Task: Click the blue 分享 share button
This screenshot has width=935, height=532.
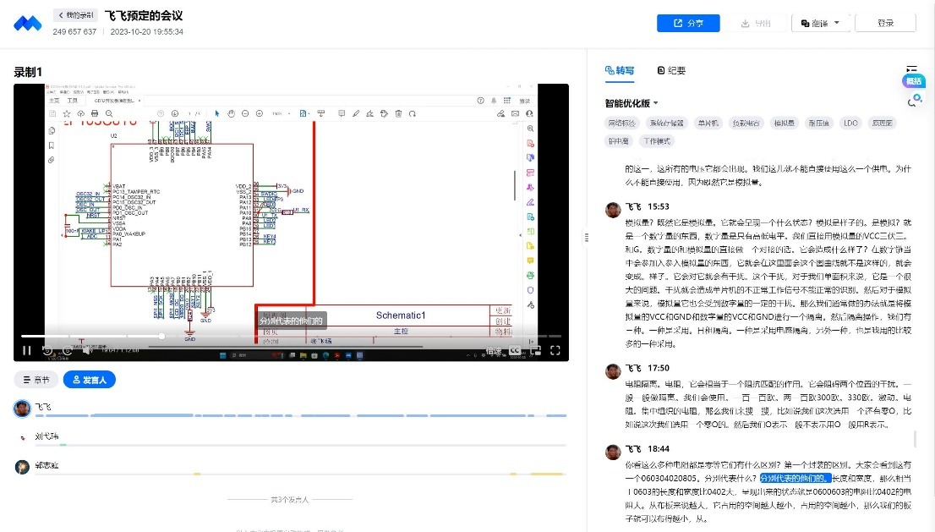Action: 688,24
